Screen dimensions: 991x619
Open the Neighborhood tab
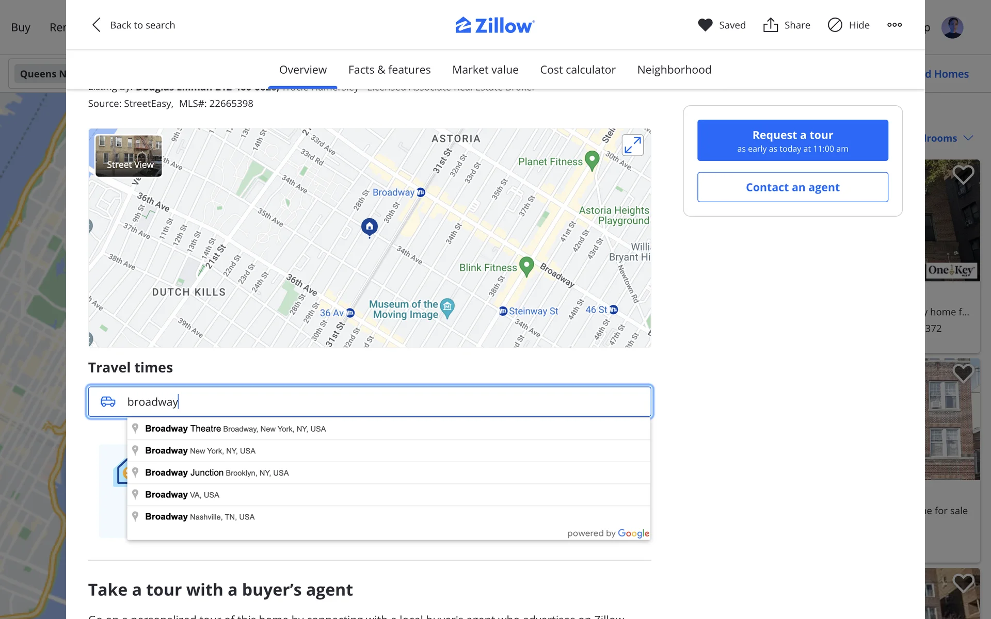pyautogui.click(x=674, y=70)
